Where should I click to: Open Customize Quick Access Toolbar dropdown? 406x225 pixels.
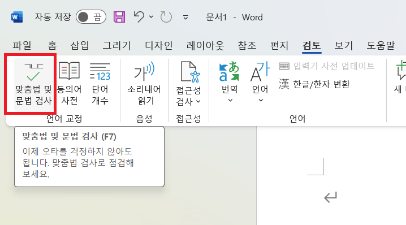pyautogui.click(x=185, y=18)
